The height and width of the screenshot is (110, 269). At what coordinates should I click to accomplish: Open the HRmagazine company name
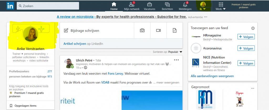click(x=212, y=35)
